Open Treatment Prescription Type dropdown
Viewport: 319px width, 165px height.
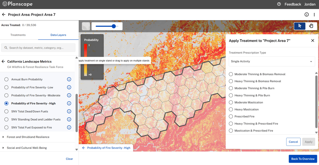tap(271, 62)
